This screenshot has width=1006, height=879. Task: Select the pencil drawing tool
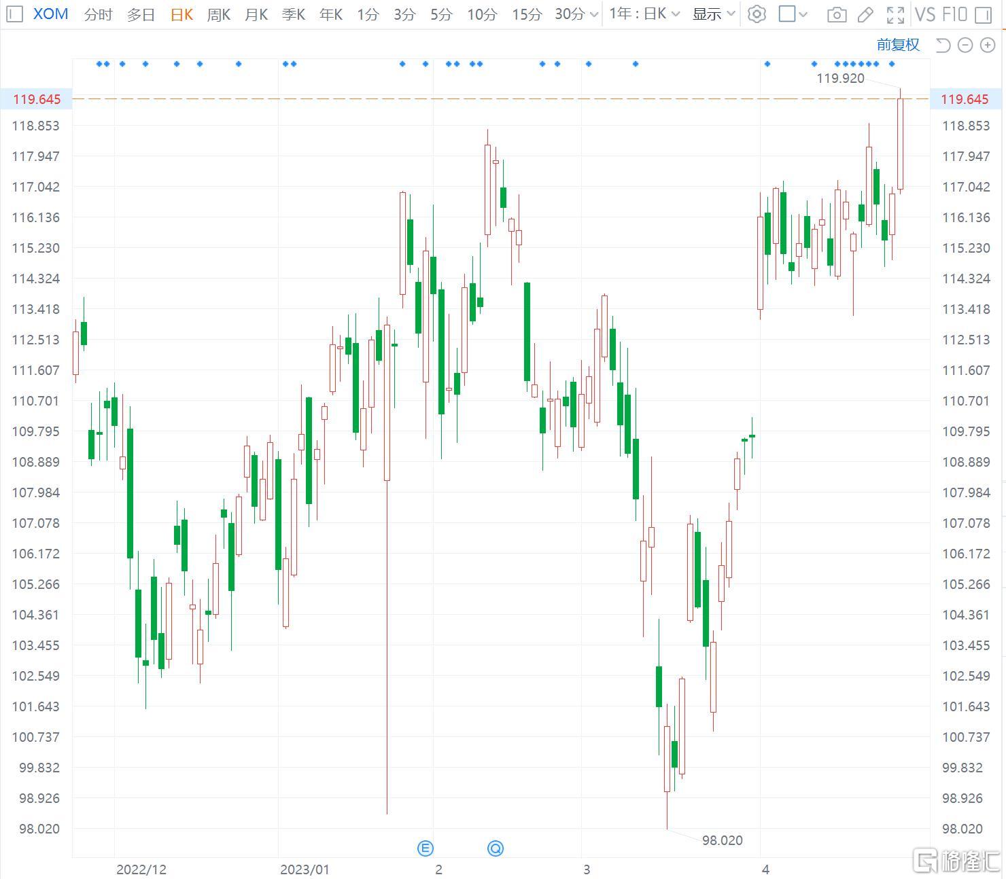click(865, 14)
